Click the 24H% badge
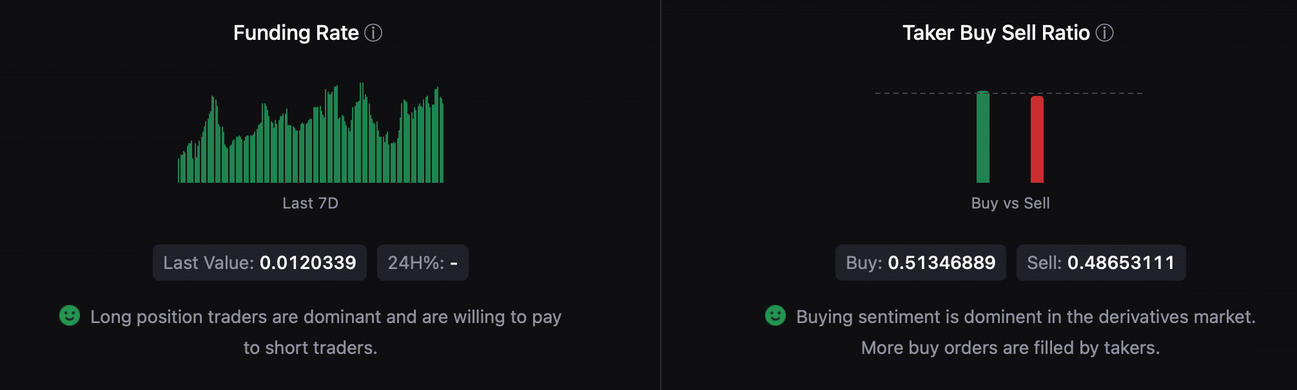The width and height of the screenshot is (1297, 390). click(422, 263)
